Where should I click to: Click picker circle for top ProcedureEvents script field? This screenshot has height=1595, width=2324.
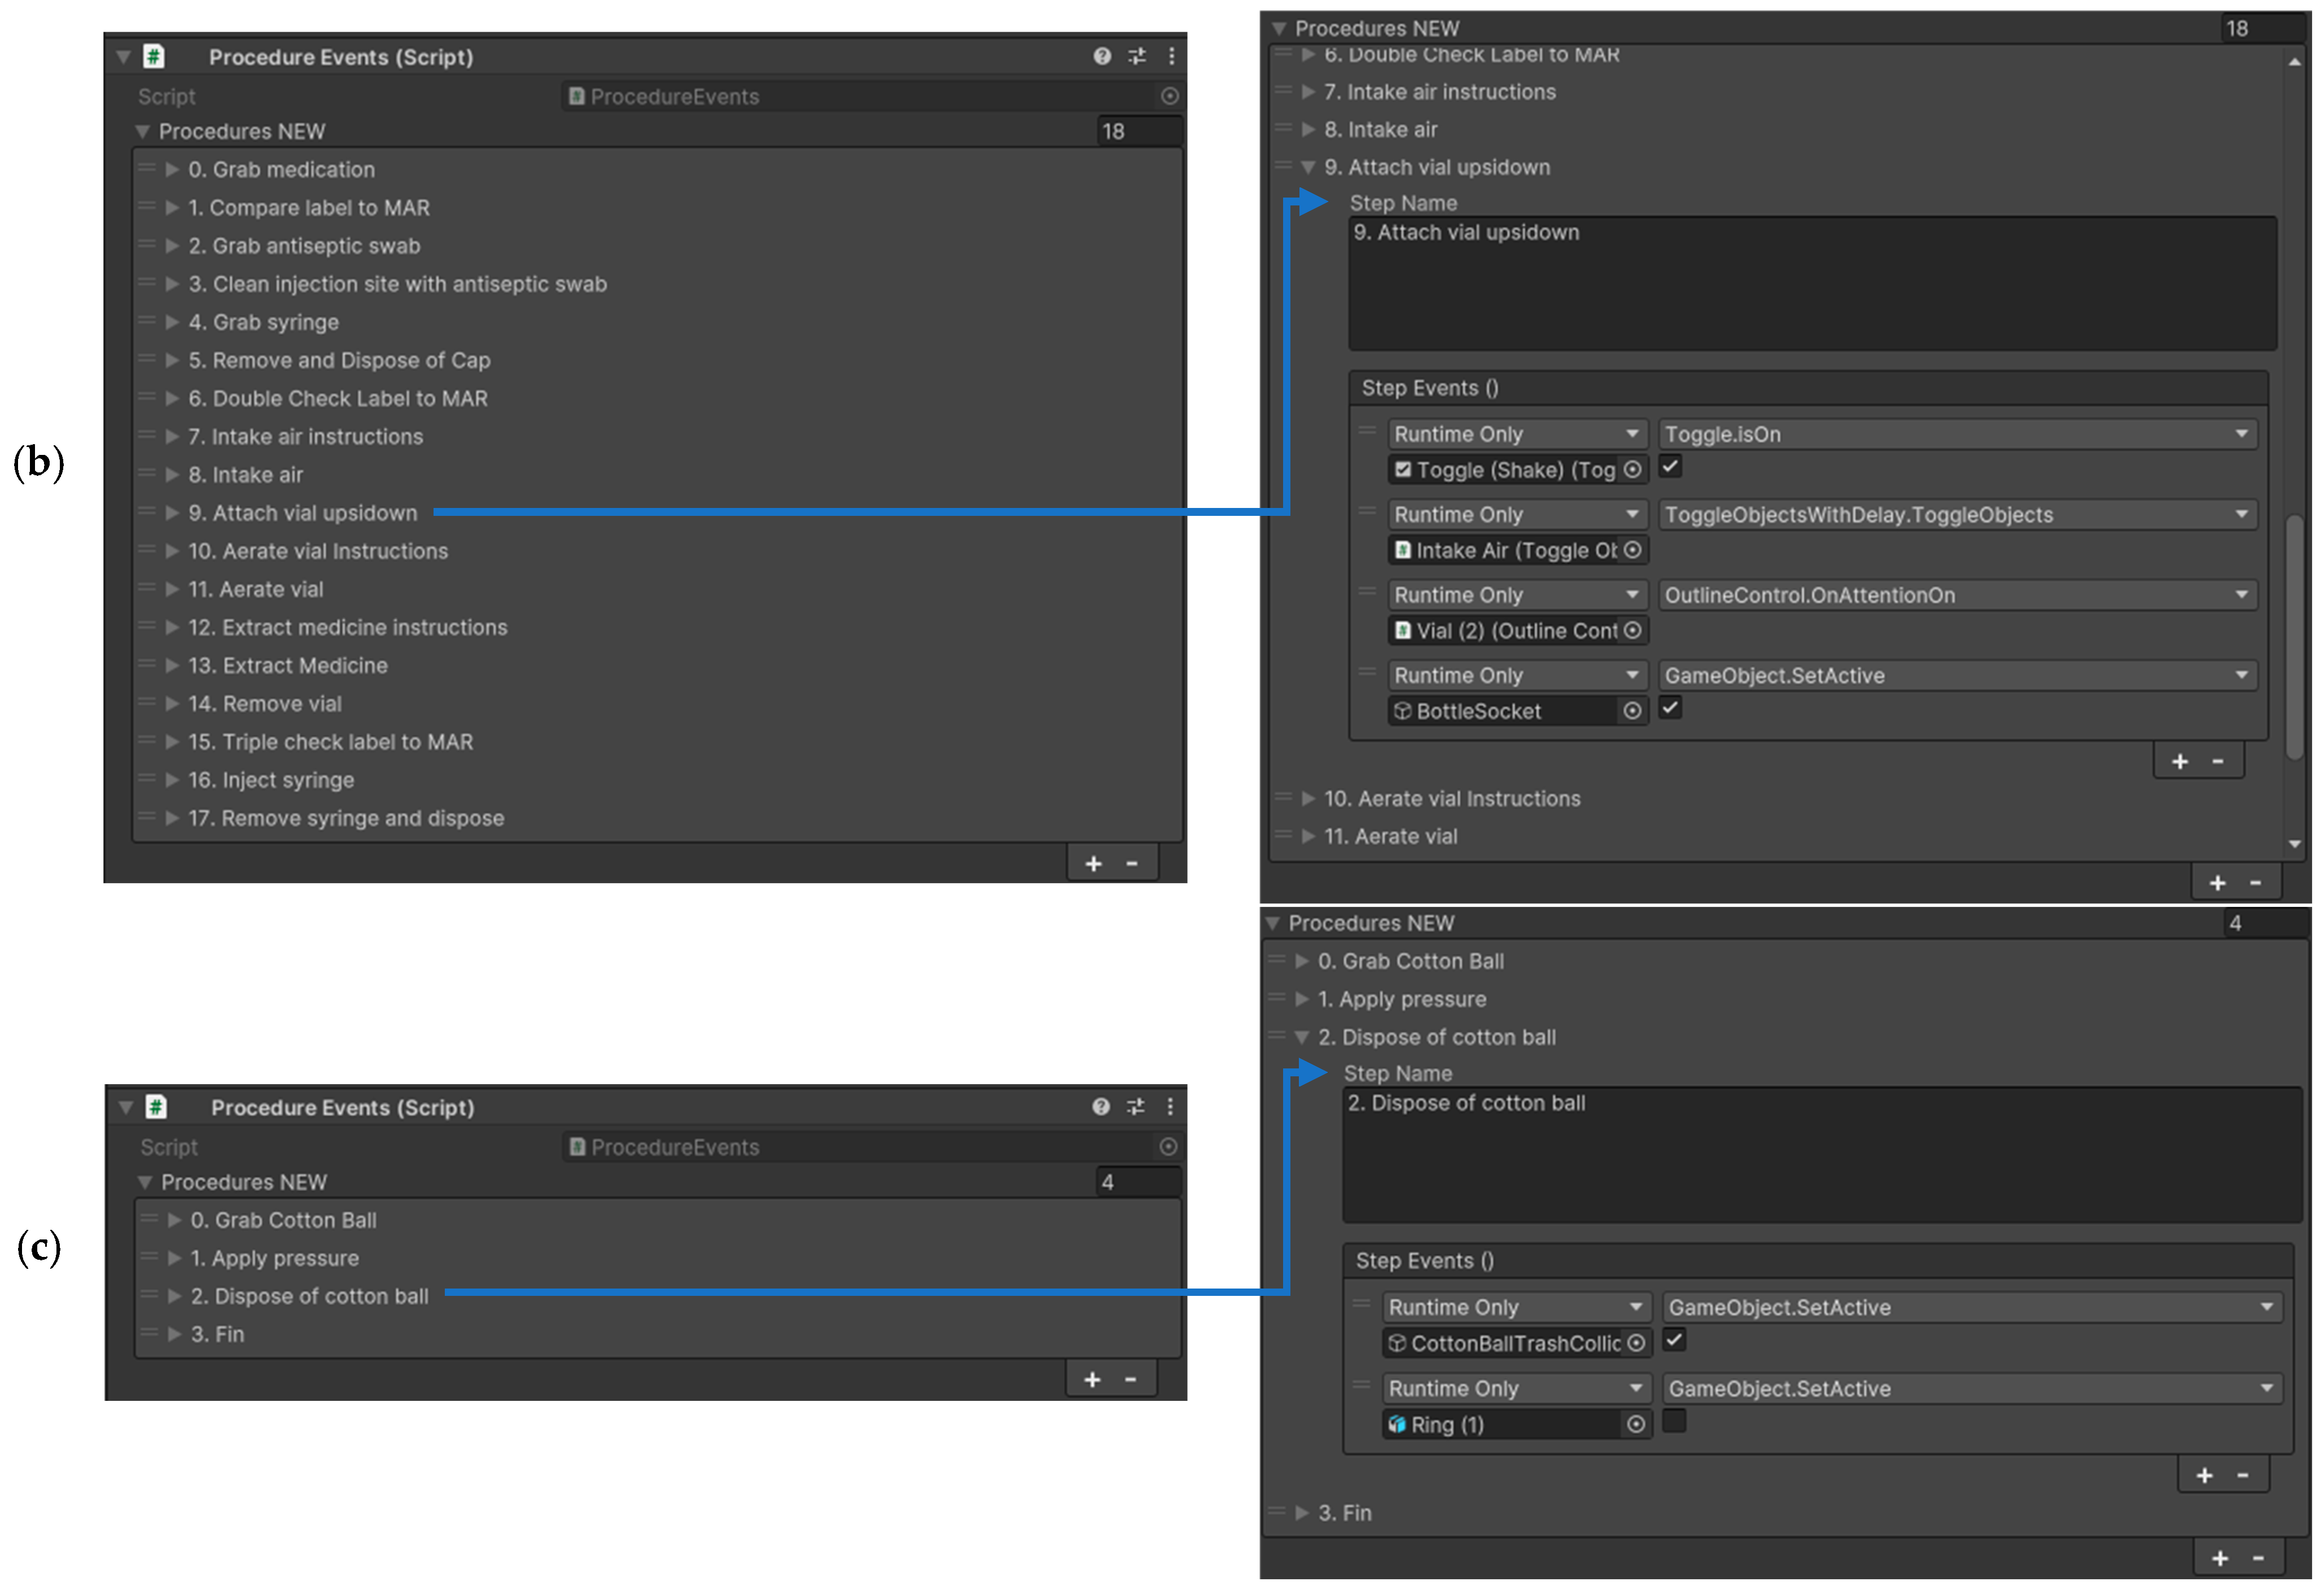pyautogui.click(x=1169, y=96)
